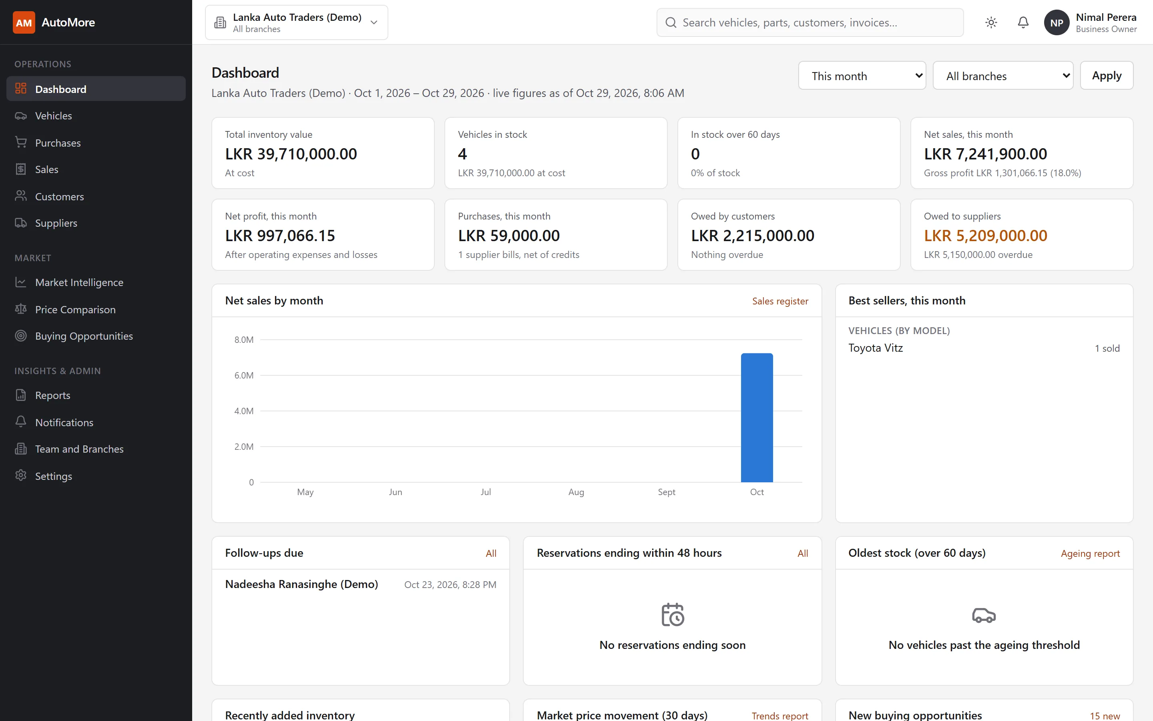Viewport: 1153px width, 721px height.
Task: Click the Sales receipt icon in sidebar
Action: pos(20,169)
